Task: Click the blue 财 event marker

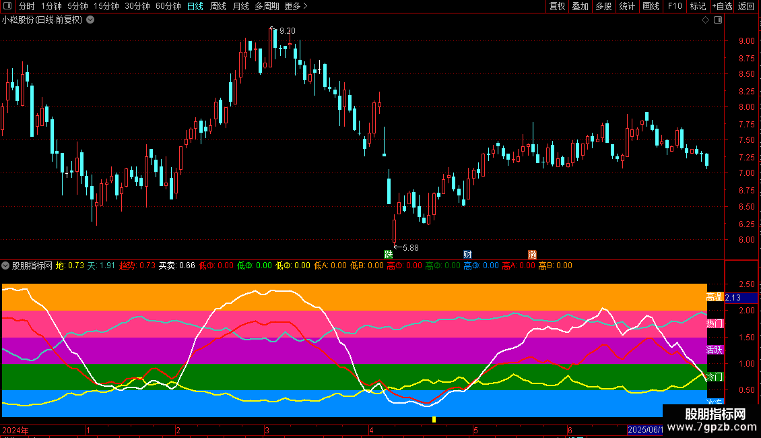Action: point(467,255)
